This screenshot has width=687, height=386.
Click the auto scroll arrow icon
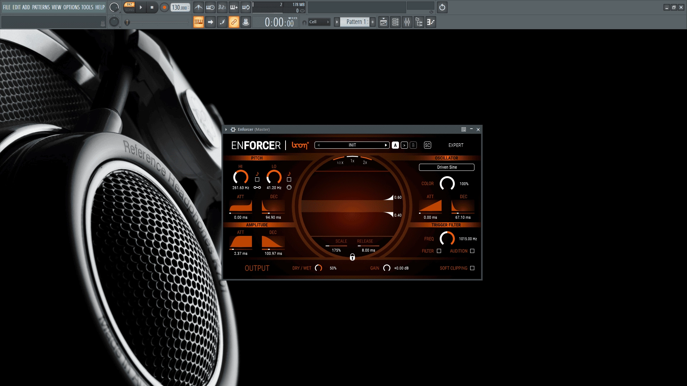210,22
